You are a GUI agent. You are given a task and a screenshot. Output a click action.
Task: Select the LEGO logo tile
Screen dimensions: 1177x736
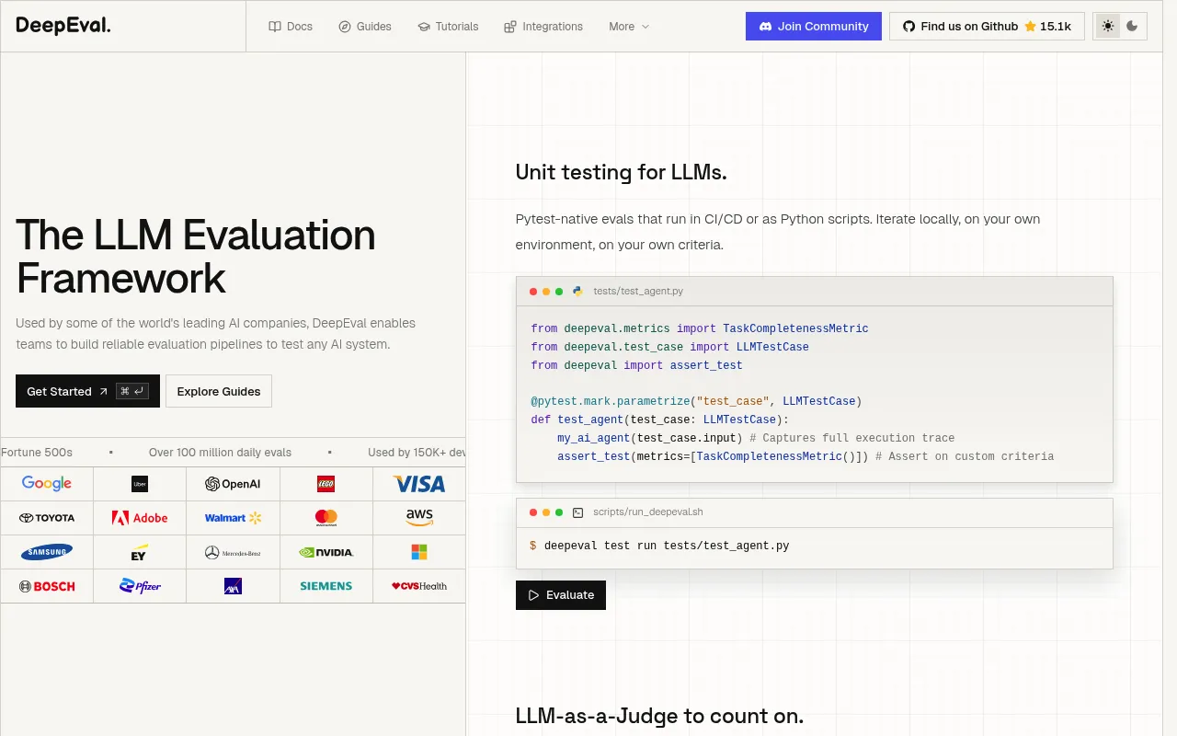(326, 484)
